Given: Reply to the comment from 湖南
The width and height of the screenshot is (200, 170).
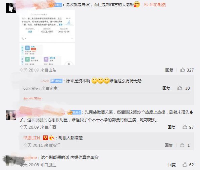Looking at the screenshot, I should 166,88.
